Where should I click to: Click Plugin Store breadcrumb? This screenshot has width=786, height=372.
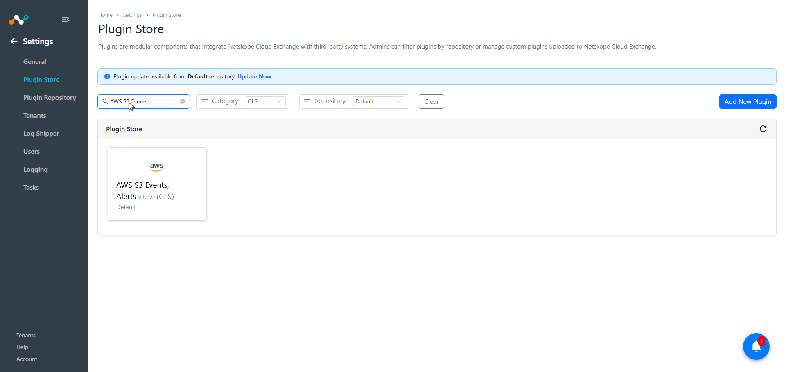[x=167, y=15]
